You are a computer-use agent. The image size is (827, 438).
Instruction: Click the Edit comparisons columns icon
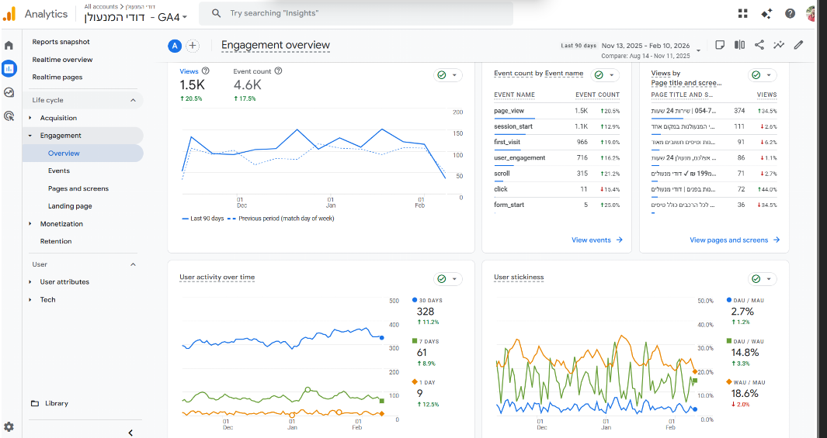[740, 45]
